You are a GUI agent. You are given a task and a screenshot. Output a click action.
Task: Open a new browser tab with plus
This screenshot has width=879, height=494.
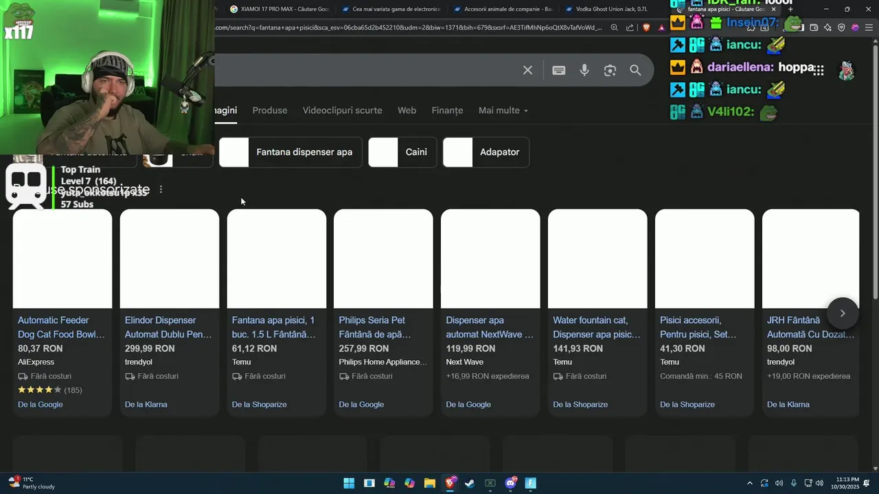(790, 9)
